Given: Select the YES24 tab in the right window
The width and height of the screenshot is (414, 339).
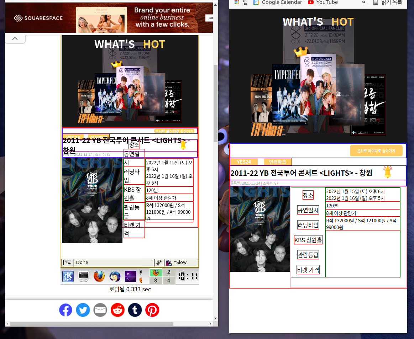Looking at the screenshot, I should [x=244, y=162].
